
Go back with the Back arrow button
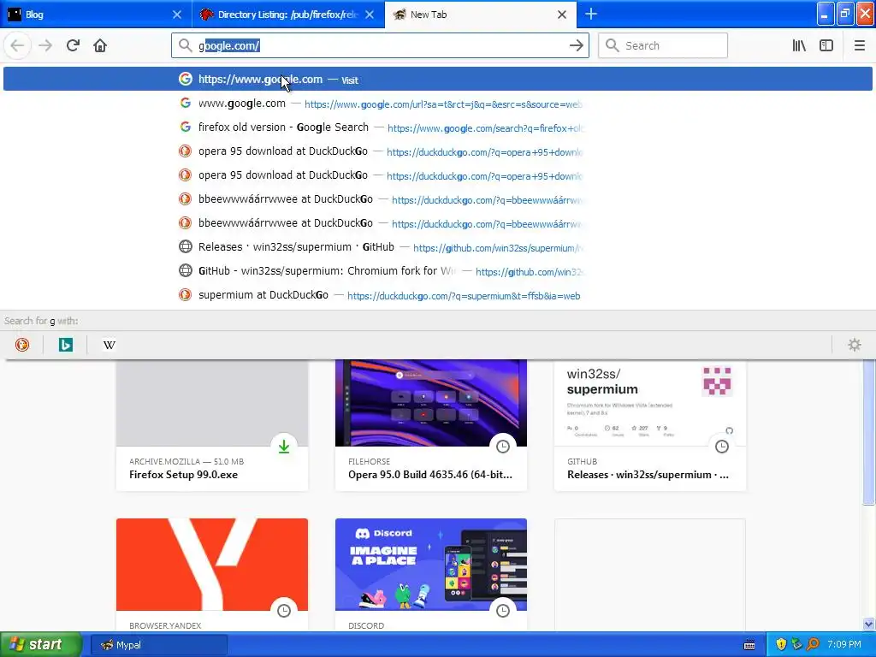(x=17, y=45)
